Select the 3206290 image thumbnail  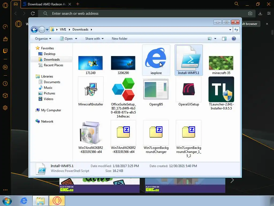tap(123, 63)
